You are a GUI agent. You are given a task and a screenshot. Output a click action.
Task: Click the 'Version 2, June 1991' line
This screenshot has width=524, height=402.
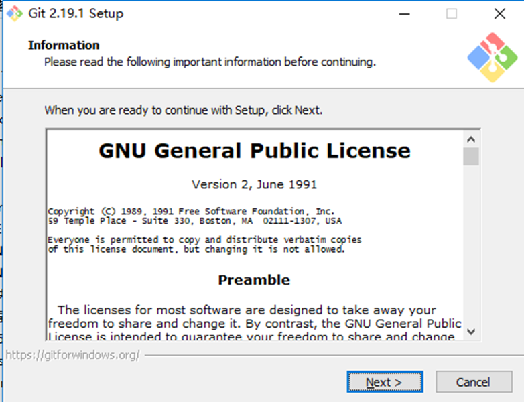tap(254, 184)
